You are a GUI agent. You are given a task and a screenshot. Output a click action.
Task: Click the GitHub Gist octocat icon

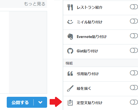(x=70, y=51)
